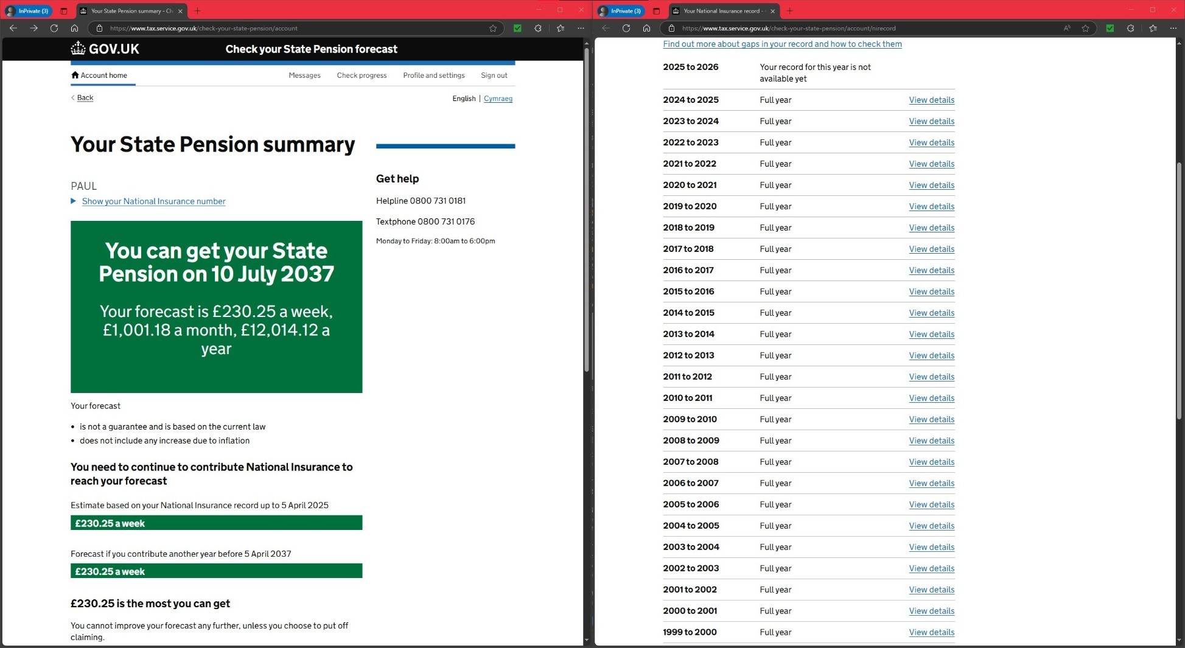Click the heading '£230.25 is the most you can get'
1185x648 pixels.
150,604
